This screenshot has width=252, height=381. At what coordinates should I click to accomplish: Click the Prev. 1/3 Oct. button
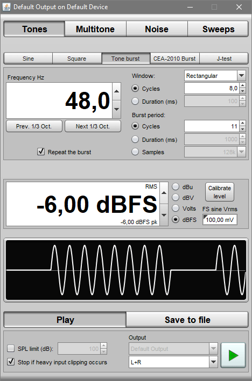click(34, 126)
